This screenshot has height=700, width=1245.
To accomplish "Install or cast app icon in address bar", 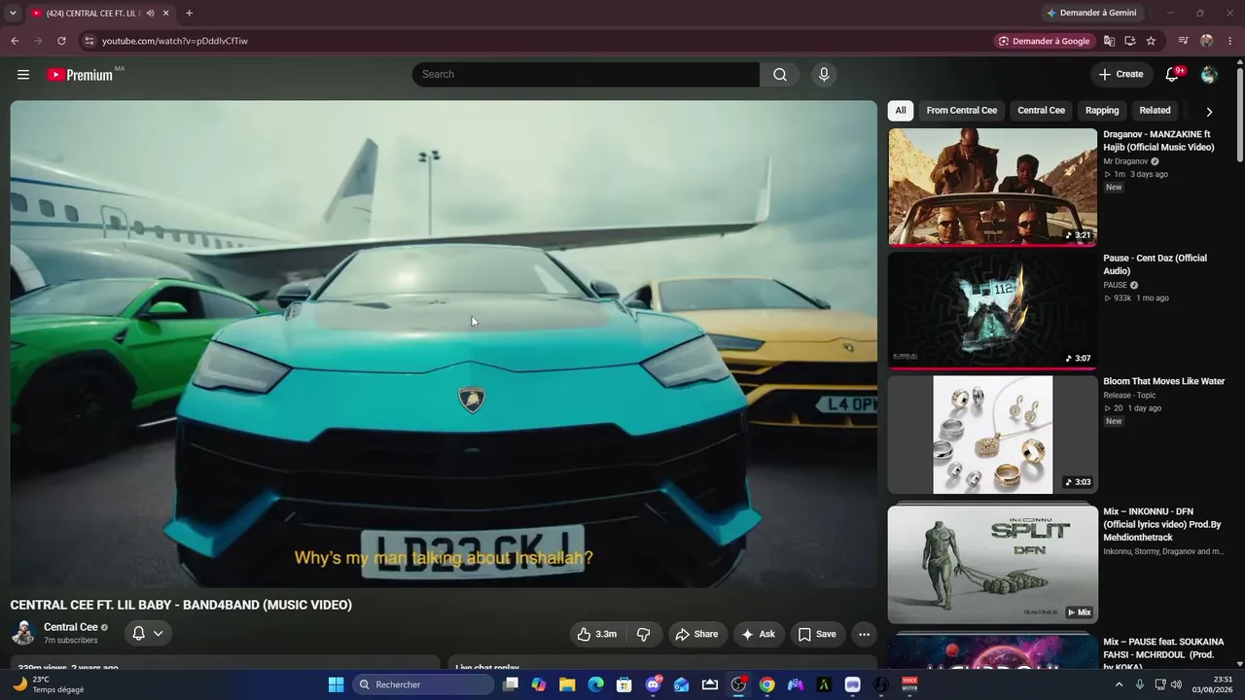I will [1130, 41].
